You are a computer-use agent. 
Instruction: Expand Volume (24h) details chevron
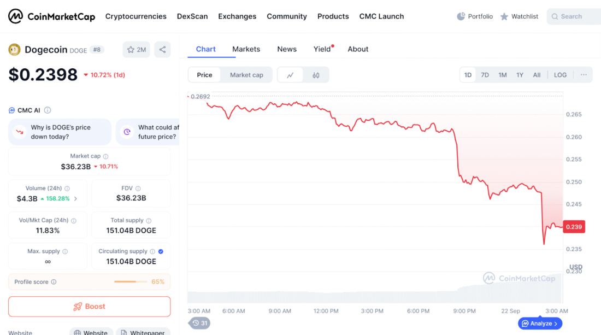pos(75,198)
